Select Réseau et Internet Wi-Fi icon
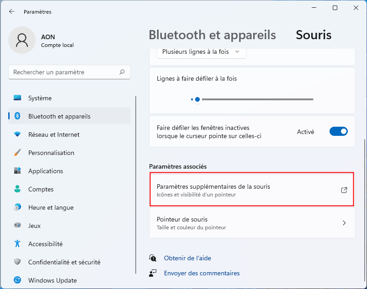The width and height of the screenshot is (367, 289). pyautogui.click(x=17, y=134)
